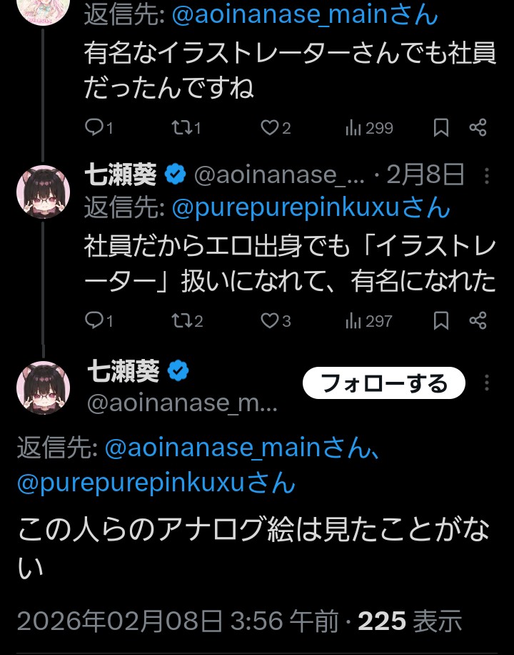The height and width of the screenshot is (655, 514).
Task: Open view stats showing 299
Action: point(369,128)
